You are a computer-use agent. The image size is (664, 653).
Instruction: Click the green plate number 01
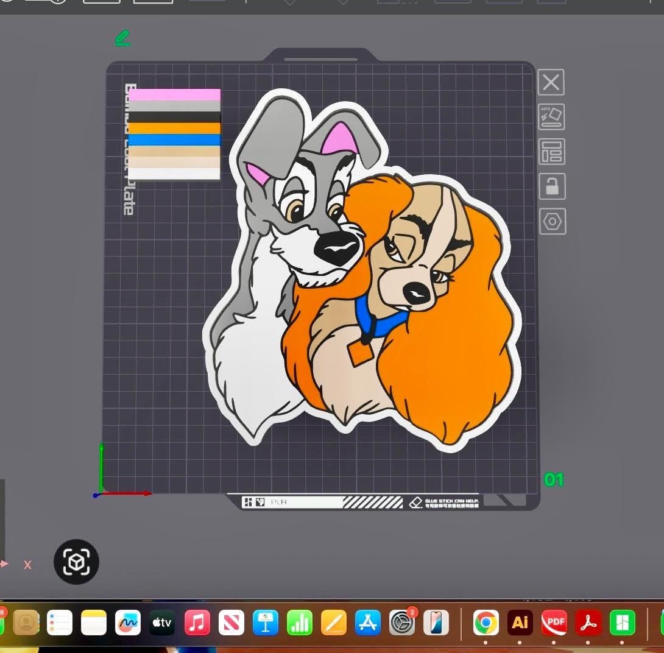point(554,480)
